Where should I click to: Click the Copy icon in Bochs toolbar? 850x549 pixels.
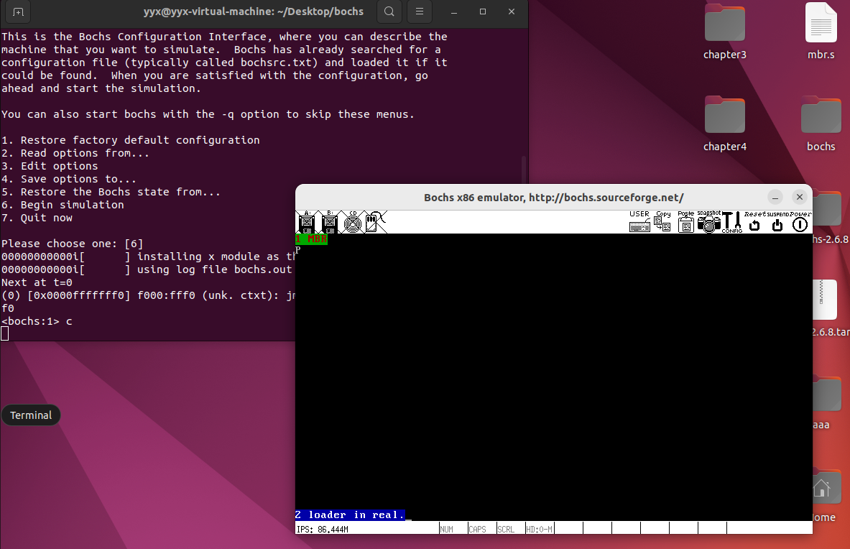click(x=663, y=221)
